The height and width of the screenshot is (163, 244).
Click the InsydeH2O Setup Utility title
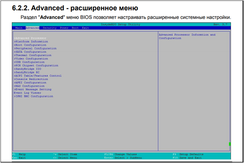click(121, 24)
